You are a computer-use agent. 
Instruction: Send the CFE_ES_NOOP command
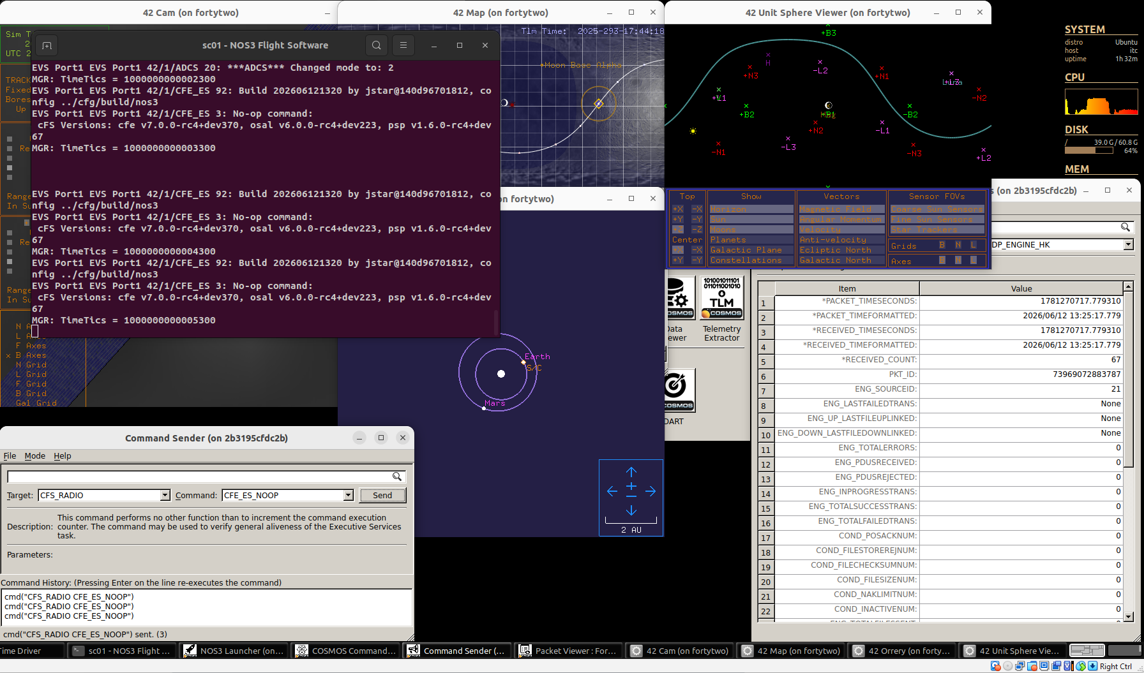click(382, 495)
